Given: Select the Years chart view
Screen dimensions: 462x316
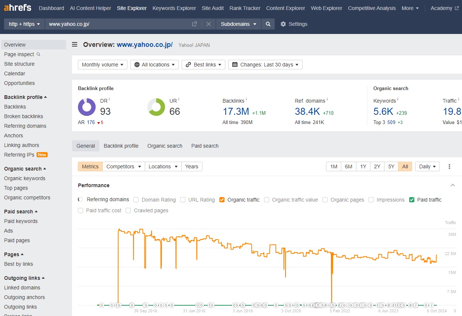Looking at the screenshot, I should pos(192,166).
